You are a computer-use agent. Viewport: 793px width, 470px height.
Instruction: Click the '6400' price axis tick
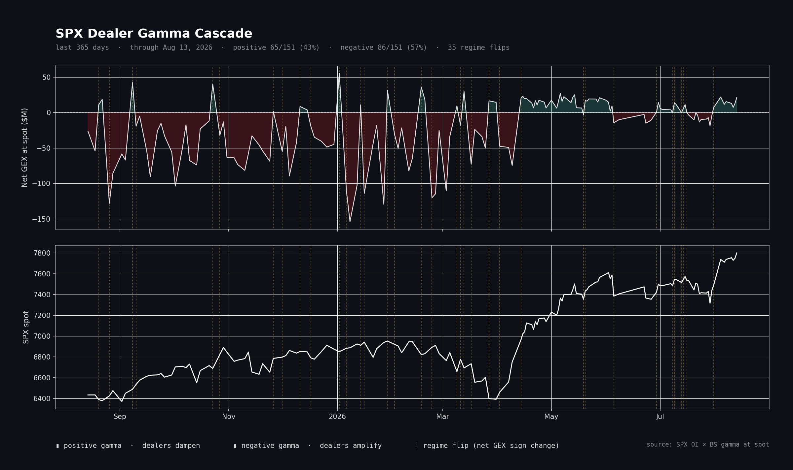click(x=42, y=399)
